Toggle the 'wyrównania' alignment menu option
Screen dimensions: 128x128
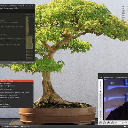click(x=17, y=95)
